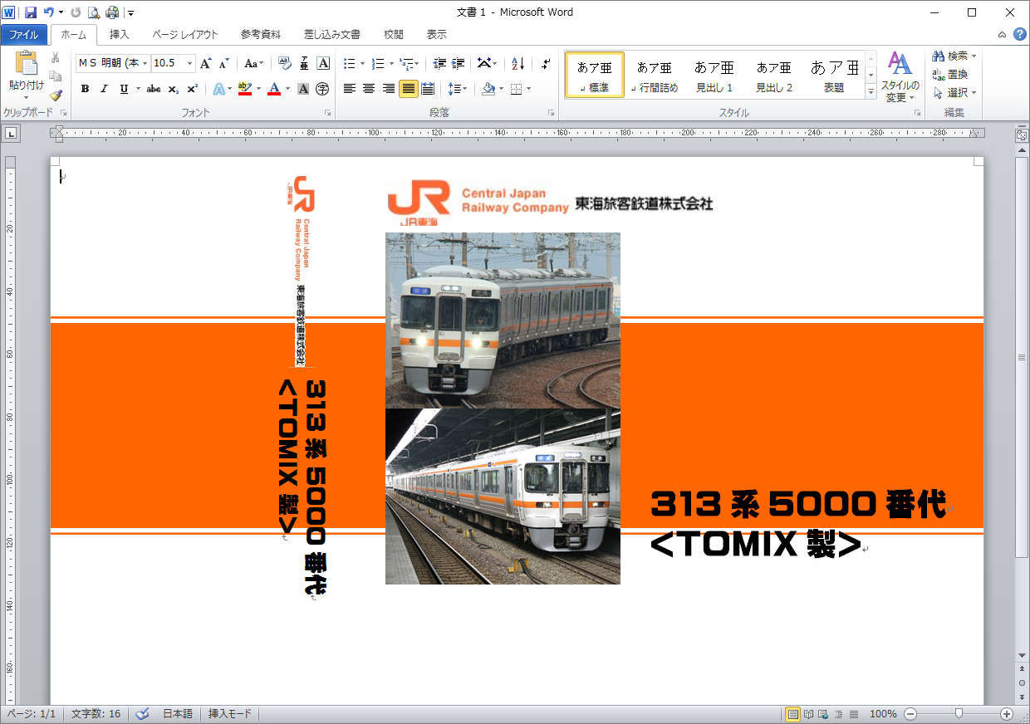
Task: Open the underline style dropdown arrow
Action: coord(137,89)
